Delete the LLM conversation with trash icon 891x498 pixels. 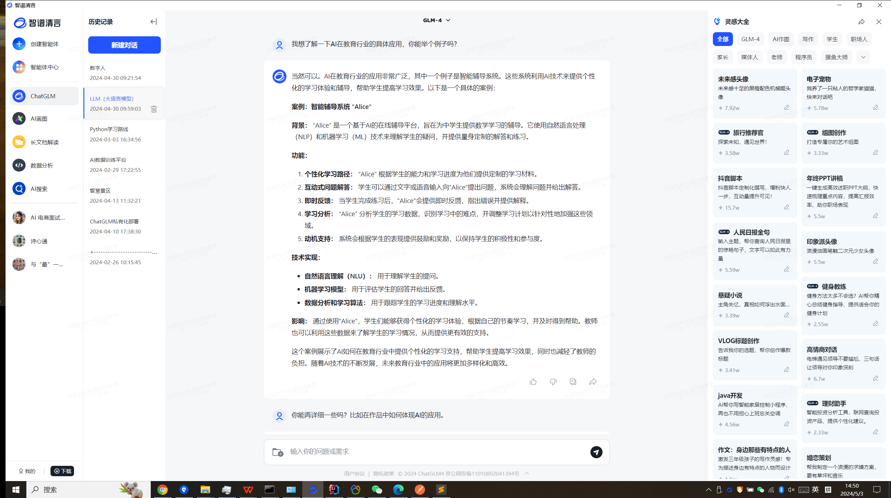click(x=154, y=109)
